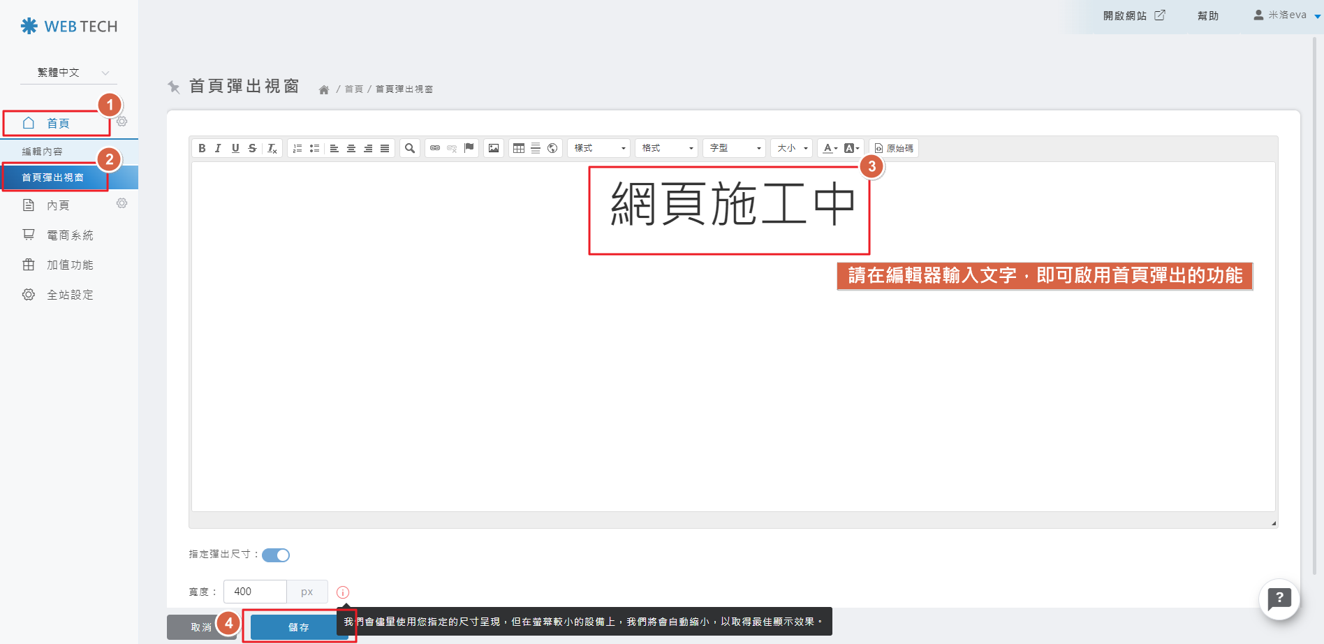Click the width input field
This screenshot has width=1324, height=644.
pos(255,592)
